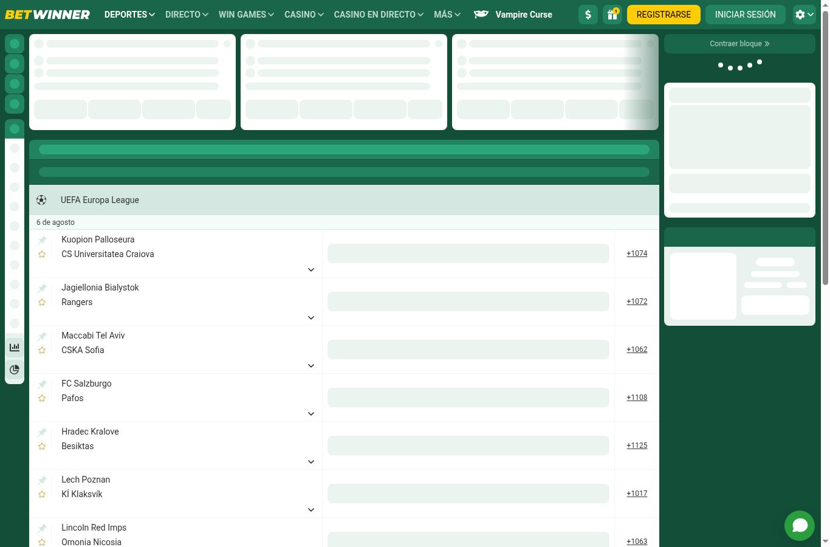
Task: Pin the Maccabi Tel Aviv match
Action: pos(42,337)
